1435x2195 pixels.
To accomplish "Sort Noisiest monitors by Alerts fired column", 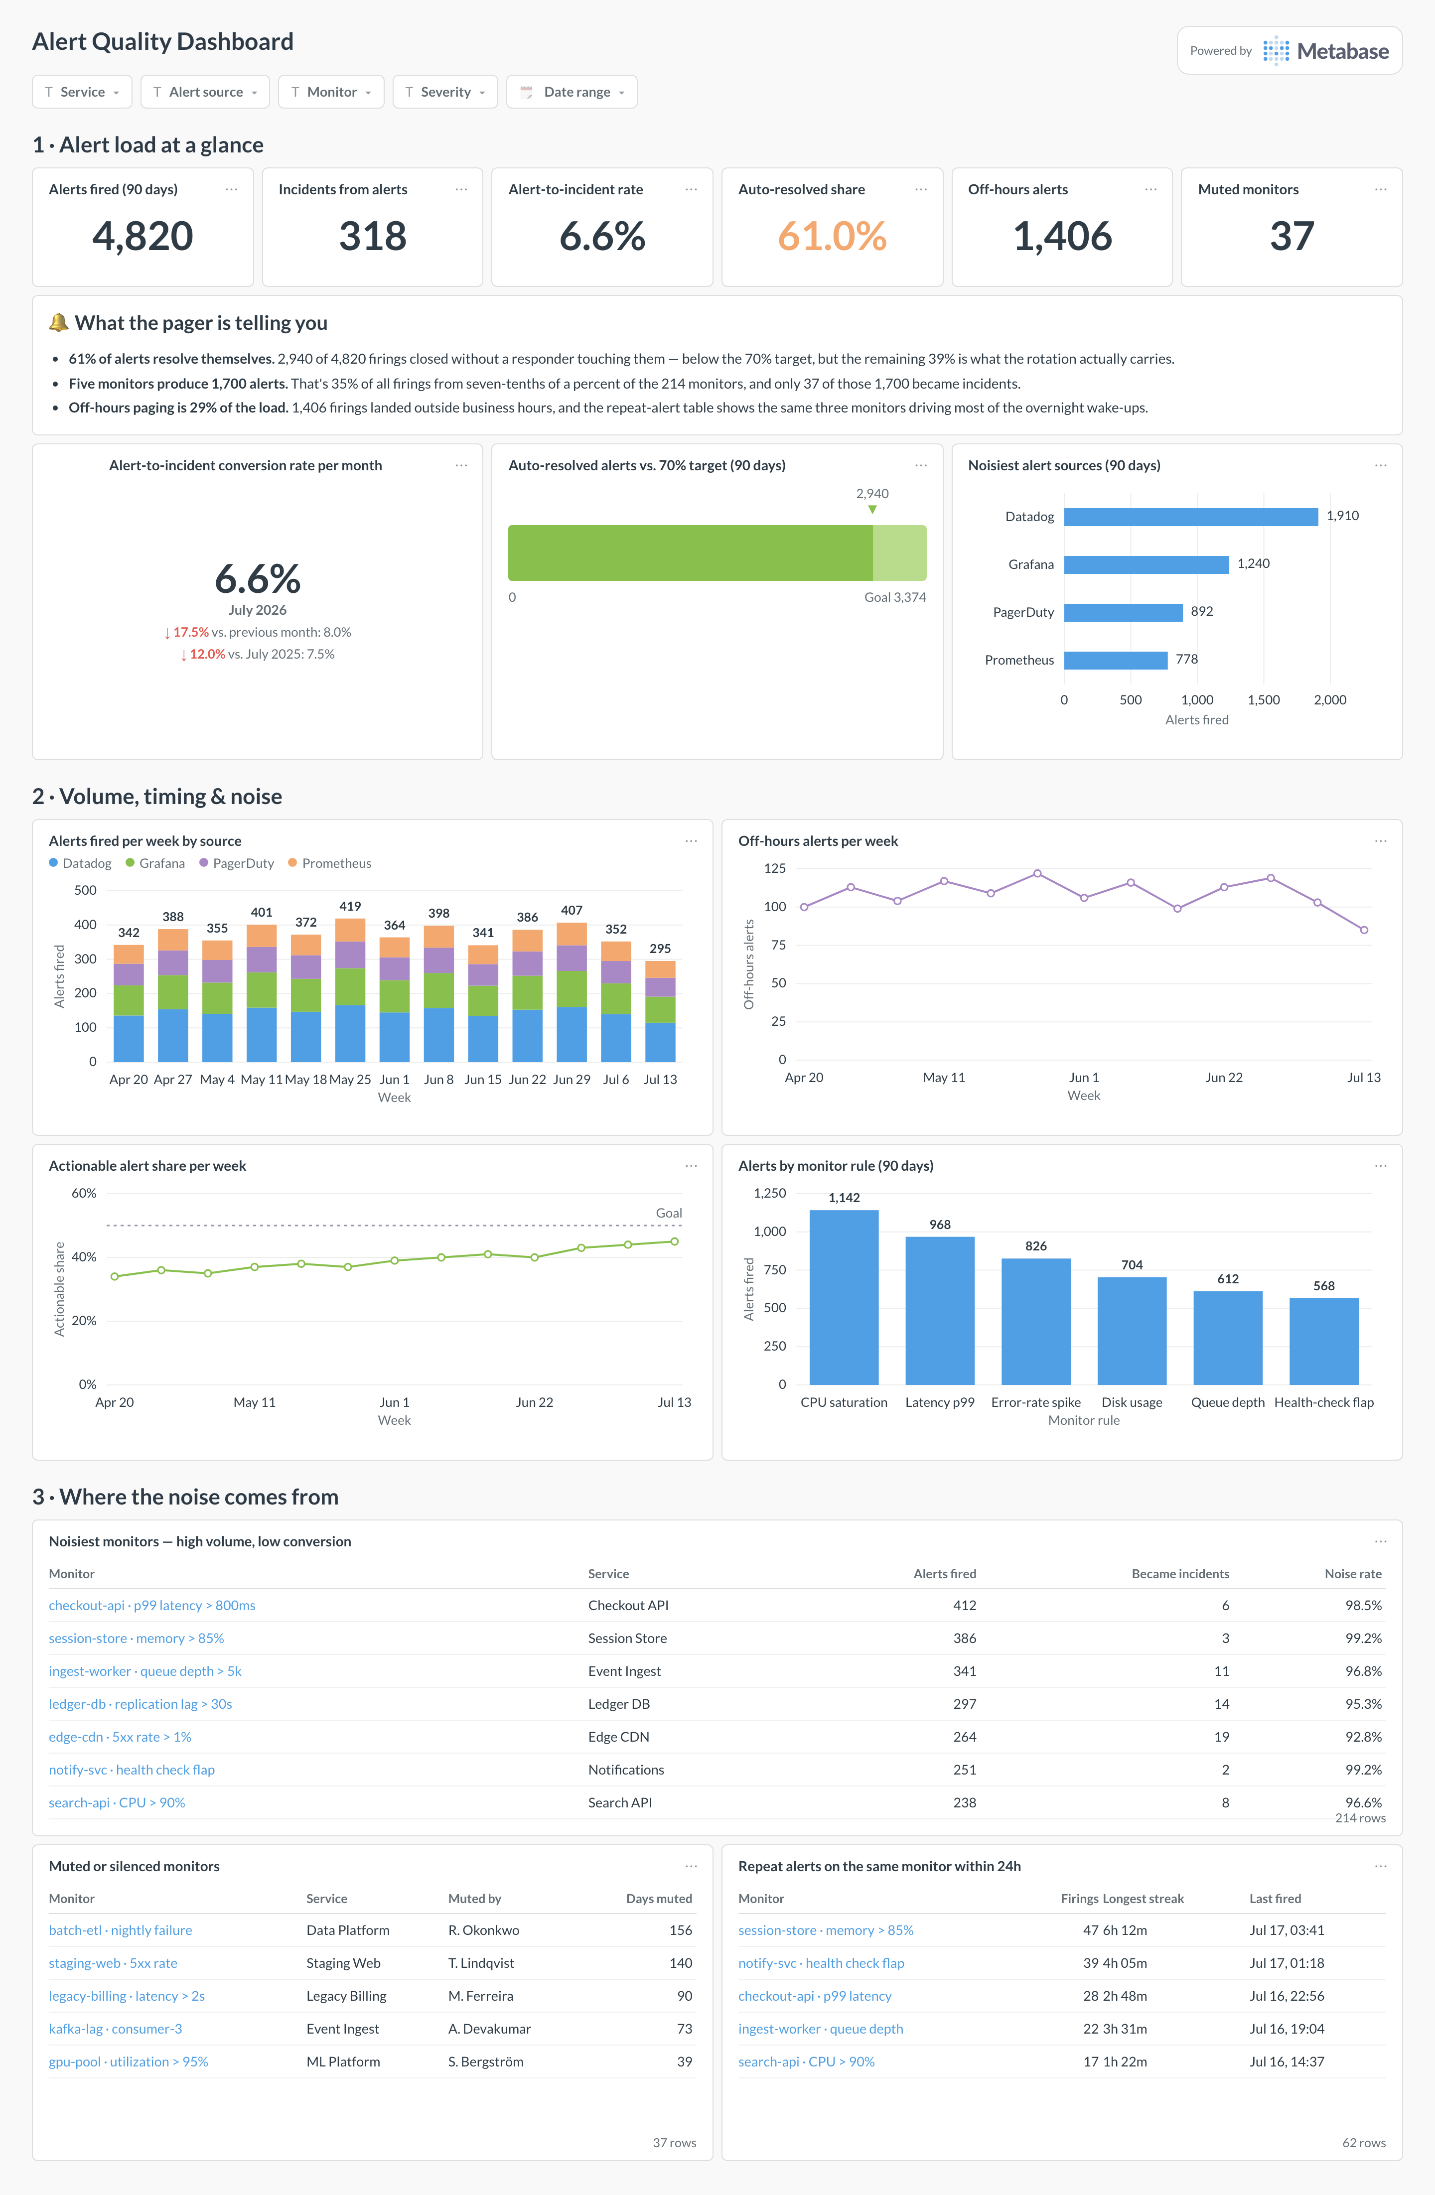I will (x=944, y=1574).
